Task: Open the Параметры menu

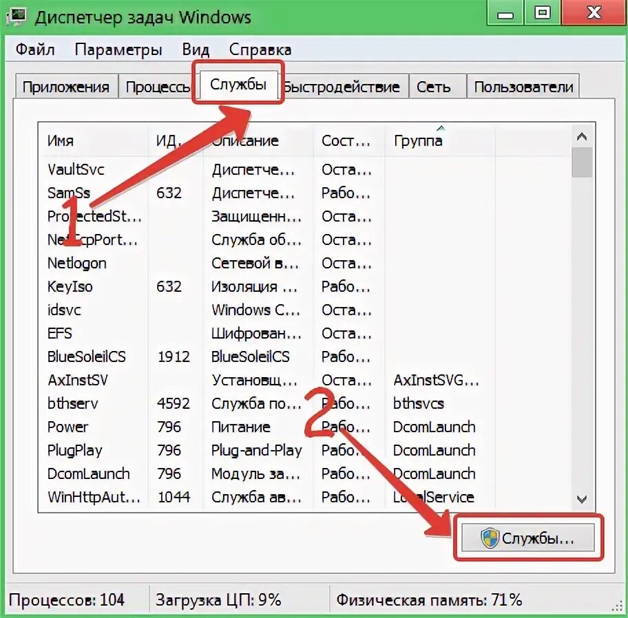Action: point(118,50)
